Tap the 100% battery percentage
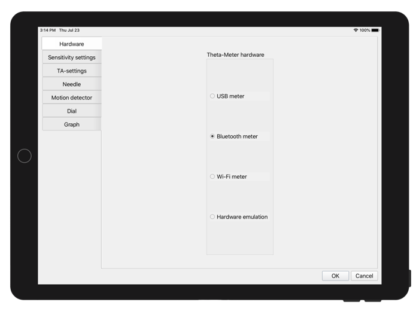The image size is (419, 314). click(x=365, y=30)
